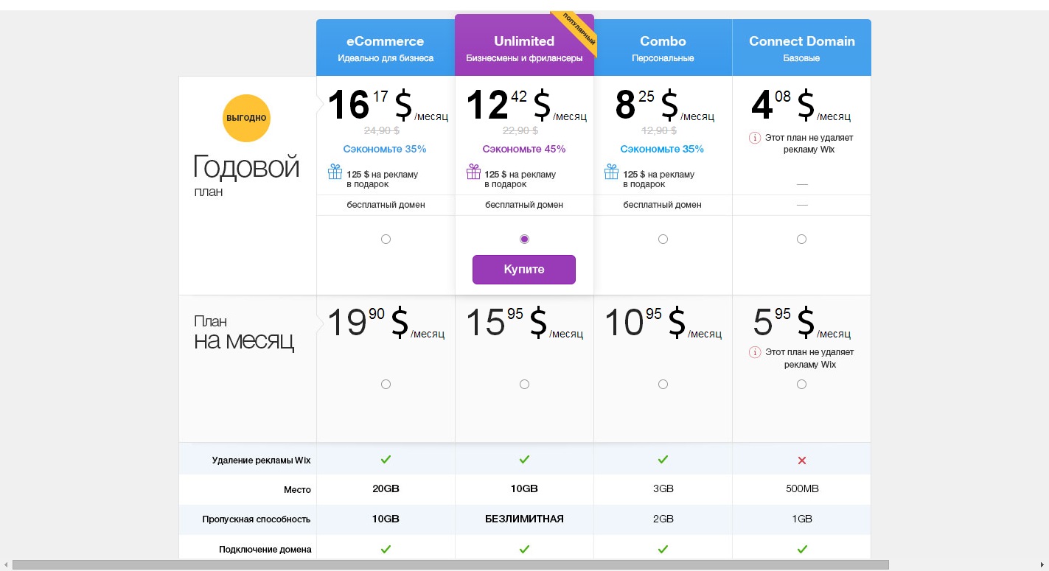Click the red X for Connect Domain ad removal
1049x571 pixels.
coord(802,460)
